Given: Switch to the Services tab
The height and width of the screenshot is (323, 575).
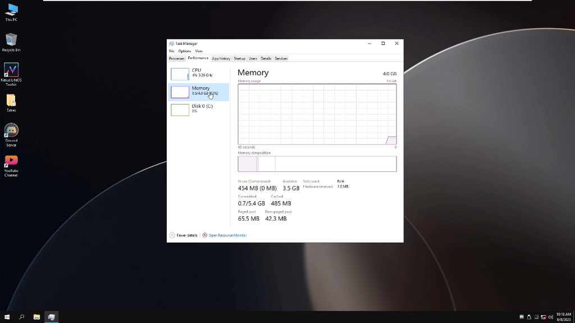Looking at the screenshot, I should (x=281, y=58).
